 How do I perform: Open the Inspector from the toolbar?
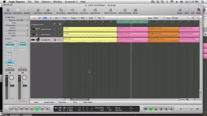tap(8, 11)
